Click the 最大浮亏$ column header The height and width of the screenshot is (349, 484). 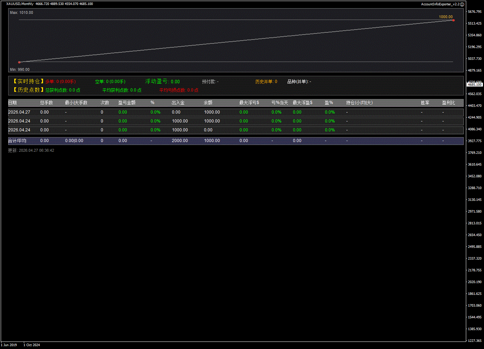(249, 103)
